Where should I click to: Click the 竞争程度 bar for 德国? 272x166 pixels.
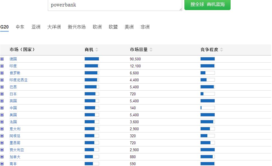[x=207, y=59]
